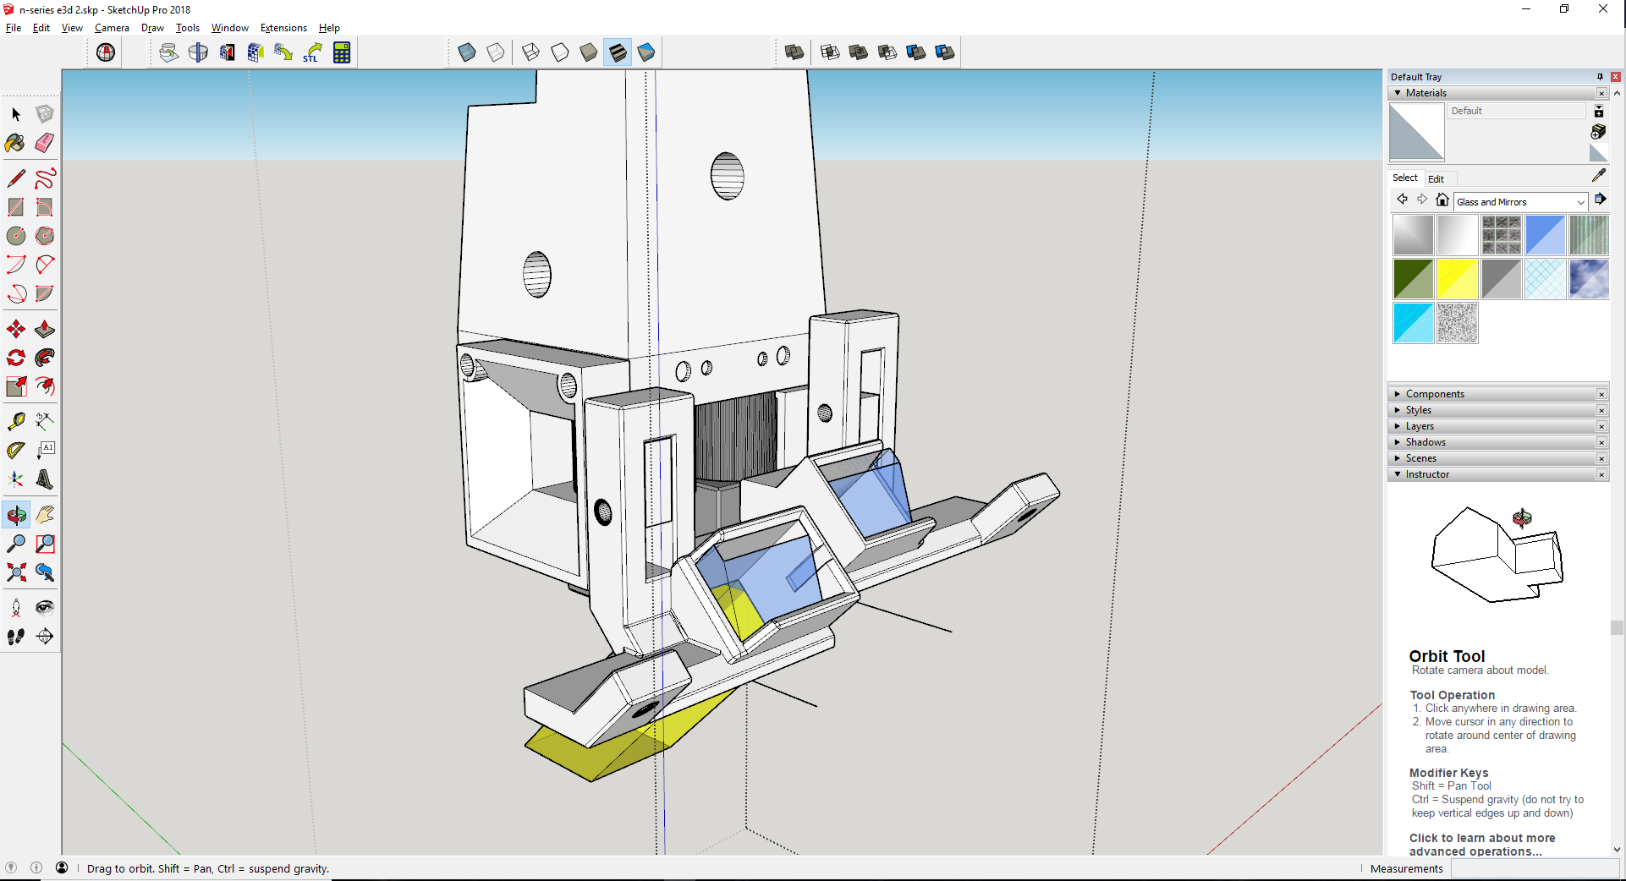
Task: Pick the Walk footprints tool
Action: (x=16, y=637)
